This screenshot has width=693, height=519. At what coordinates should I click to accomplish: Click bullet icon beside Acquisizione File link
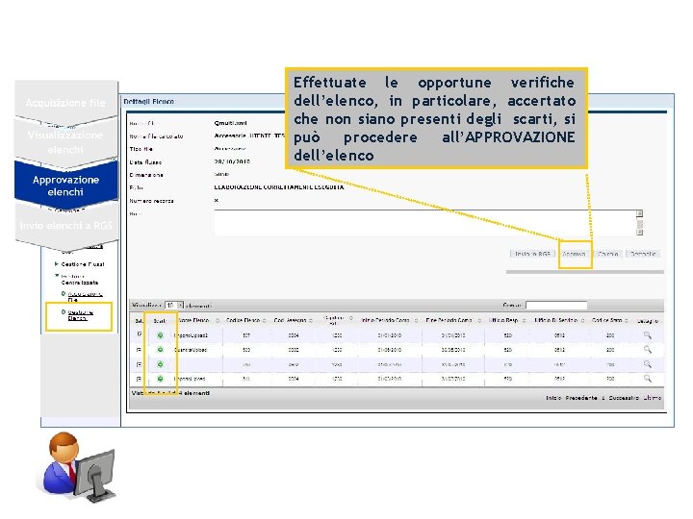[64, 293]
